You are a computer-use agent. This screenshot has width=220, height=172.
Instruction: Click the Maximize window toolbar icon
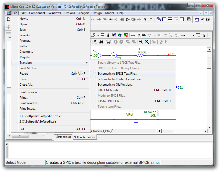tap(182, 19)
